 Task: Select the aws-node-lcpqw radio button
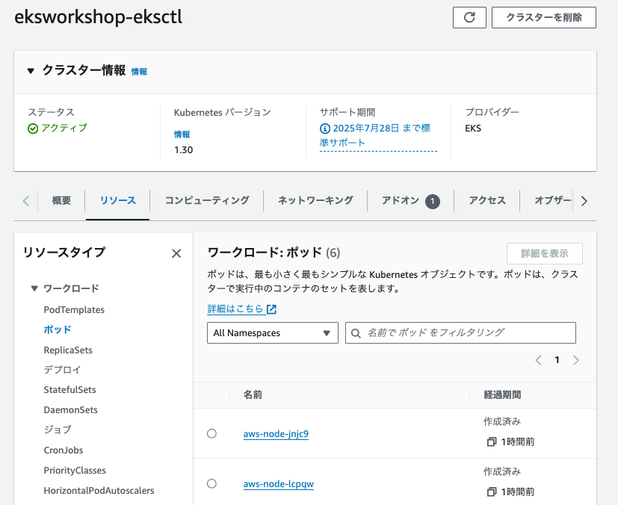pos(211,484)
